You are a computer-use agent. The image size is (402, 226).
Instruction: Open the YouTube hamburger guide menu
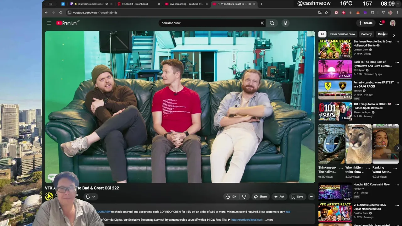pyautogui.click(x=49, y=23)
